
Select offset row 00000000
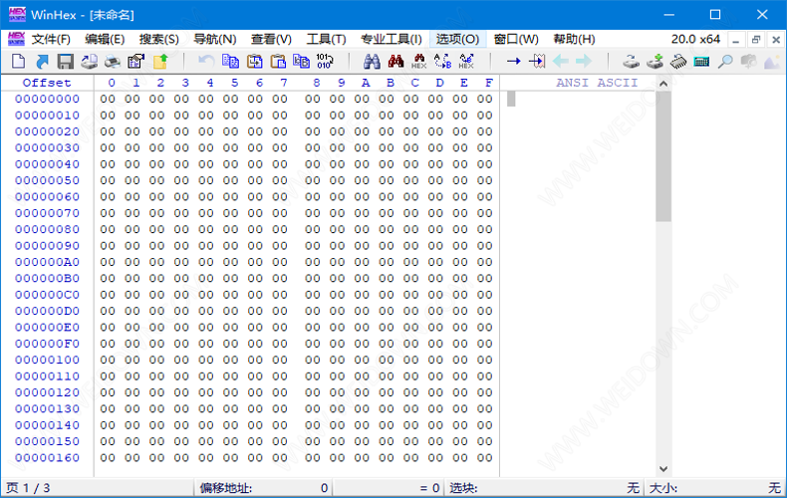coord(47,99)
